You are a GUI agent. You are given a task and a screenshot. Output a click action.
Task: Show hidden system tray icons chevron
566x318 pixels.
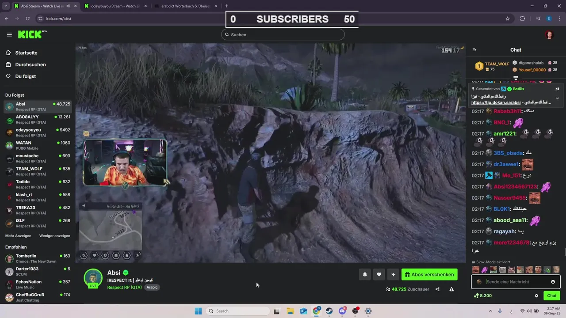pyautogui.click(x=490, y=311)
